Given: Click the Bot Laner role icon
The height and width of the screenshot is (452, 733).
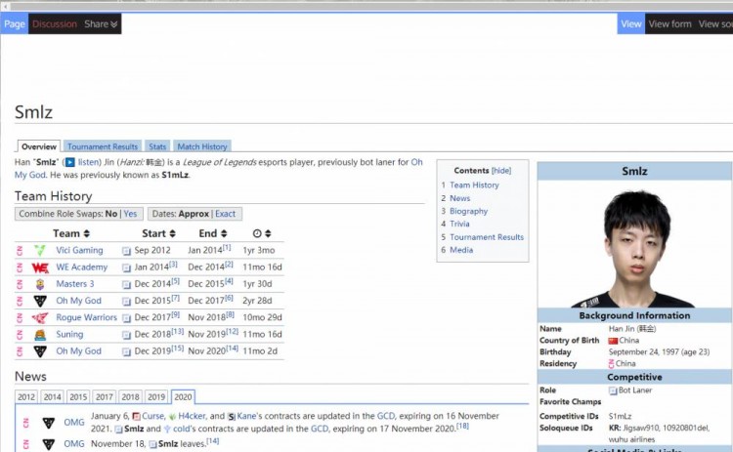Looking at the screenshot, I should pyautogui.click(x=613, y=390).
